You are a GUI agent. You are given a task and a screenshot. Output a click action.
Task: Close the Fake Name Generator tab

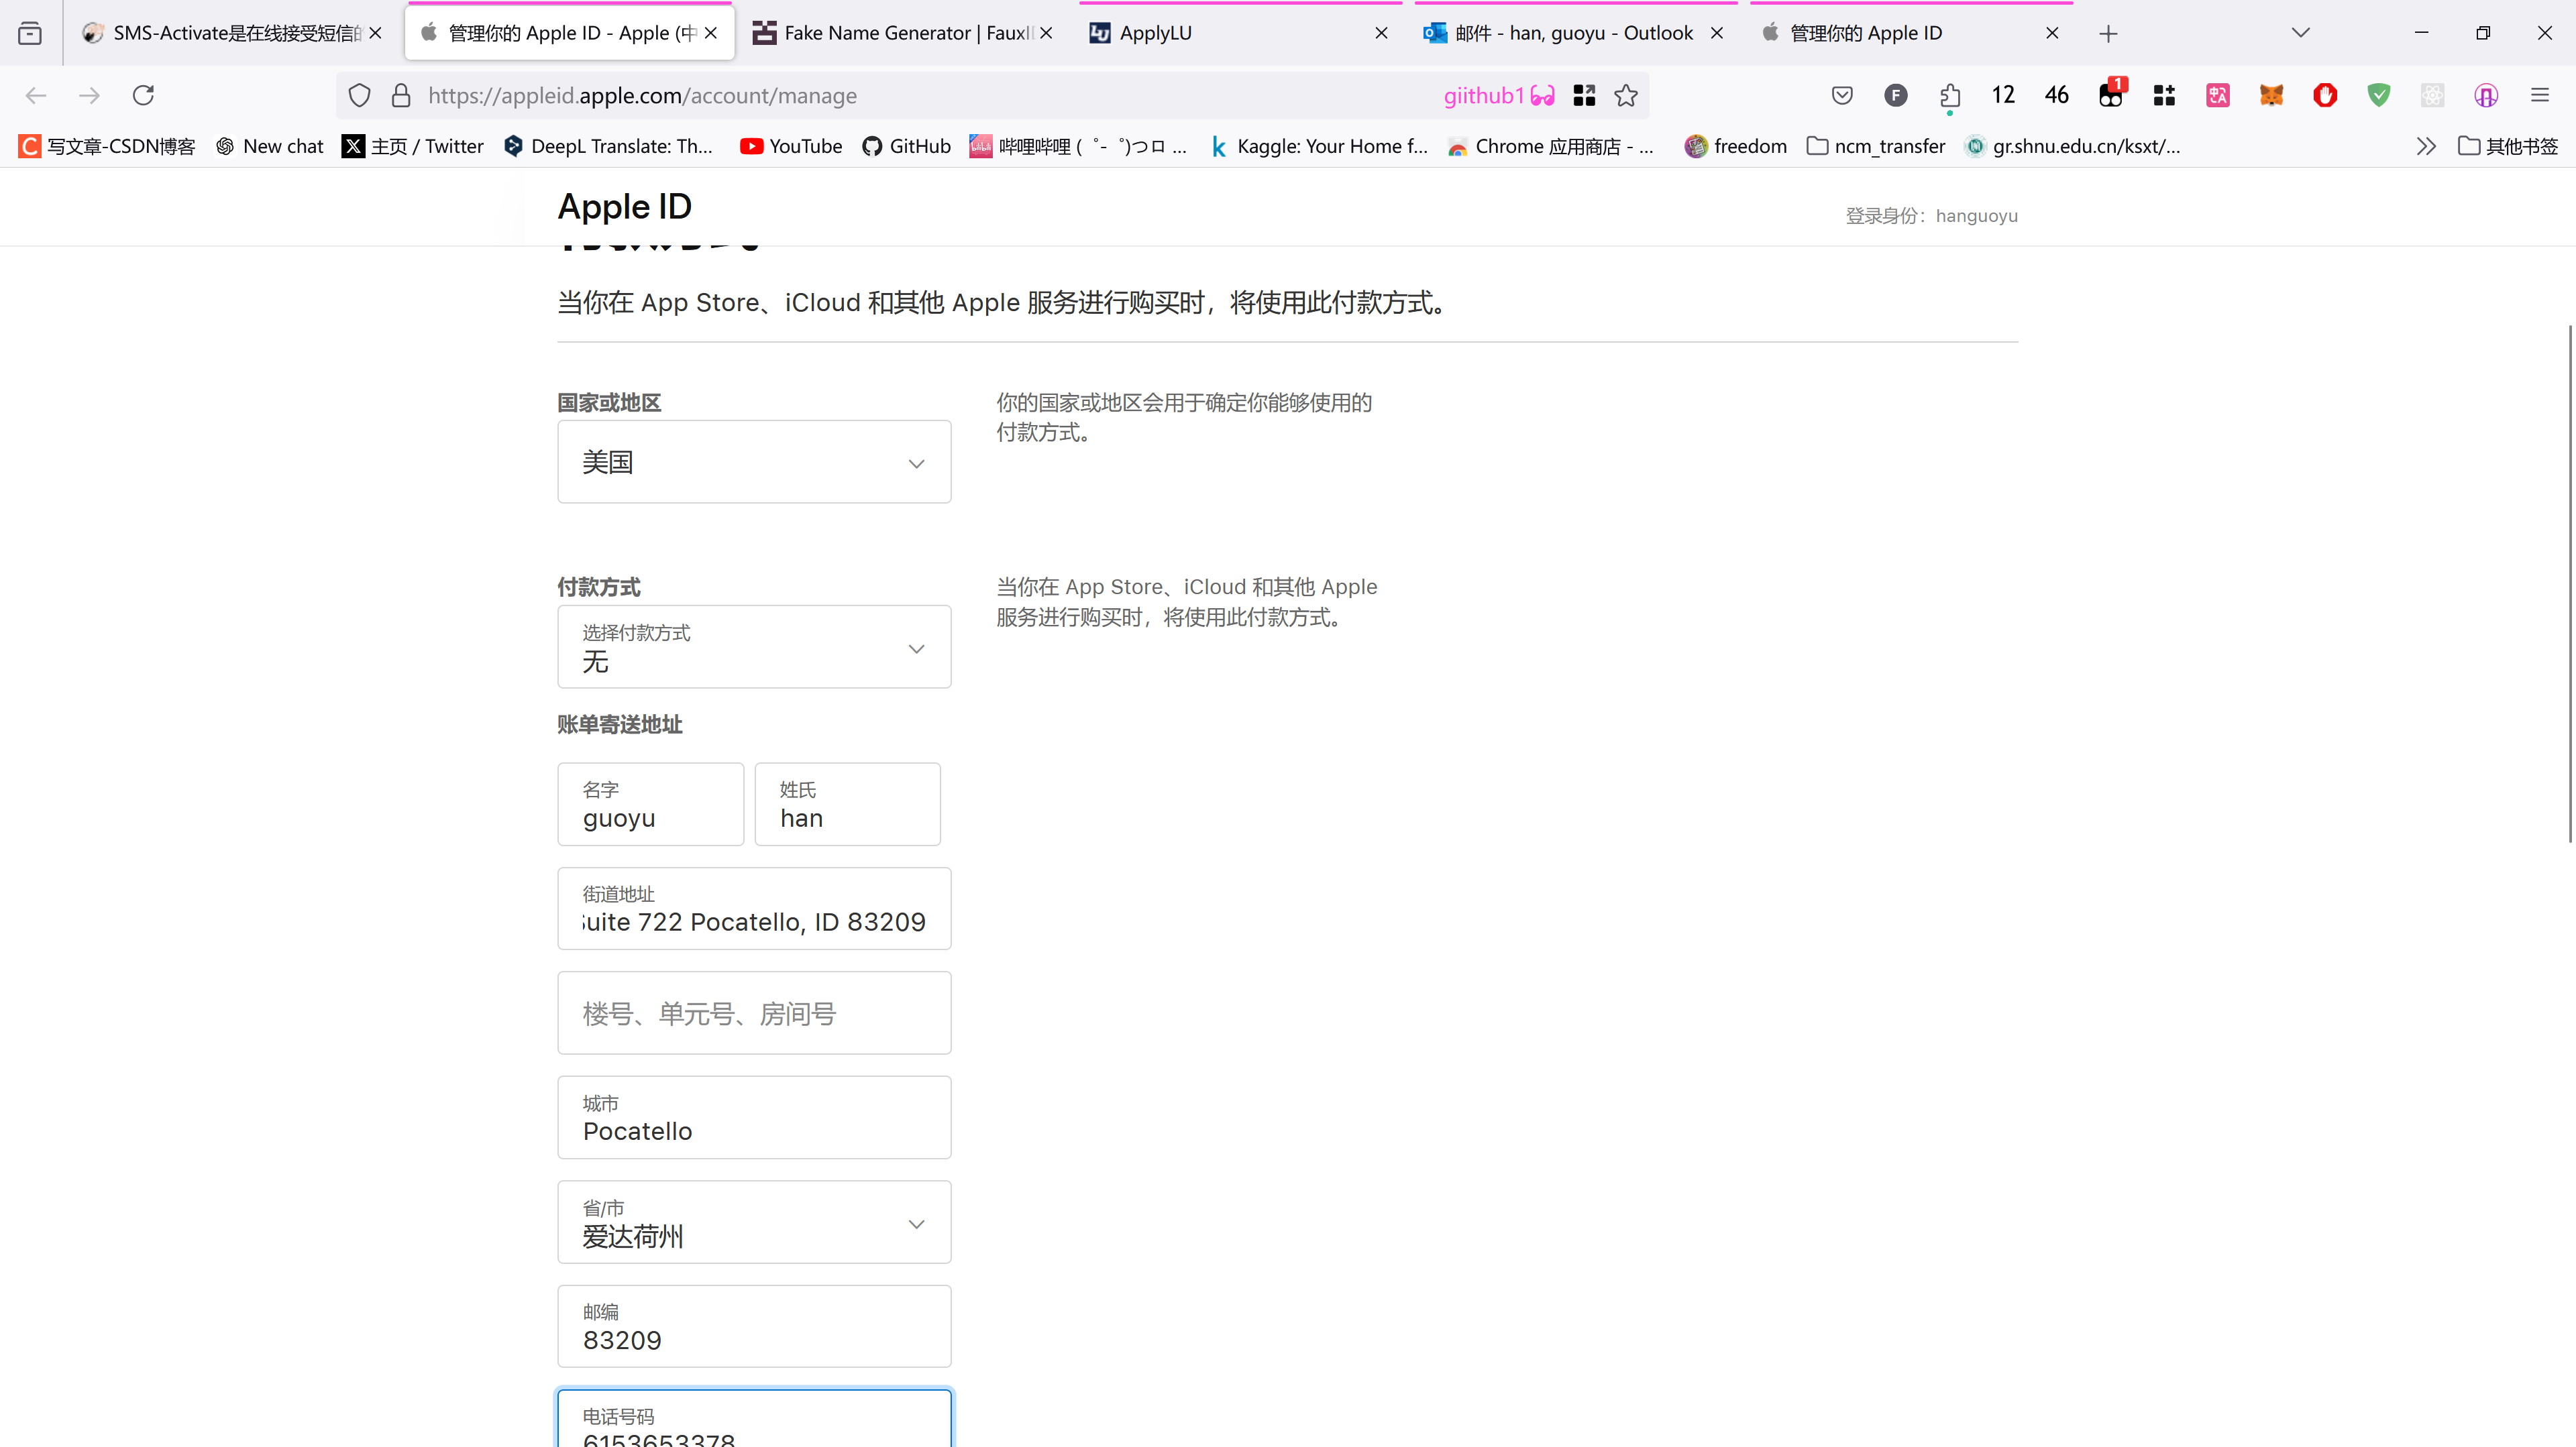[1046, 33]
